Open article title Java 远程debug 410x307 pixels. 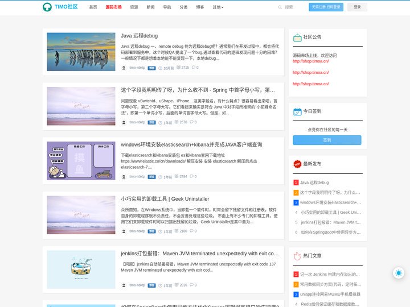(140, 36)
